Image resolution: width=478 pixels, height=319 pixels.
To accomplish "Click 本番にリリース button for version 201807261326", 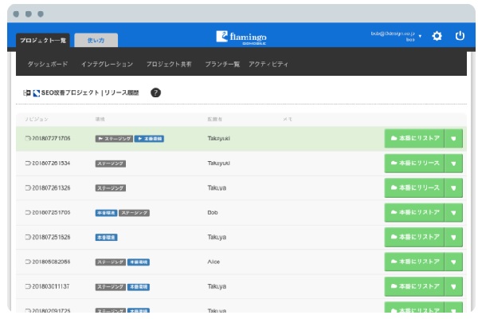I will pyautogui.click(x=413, y=188).
